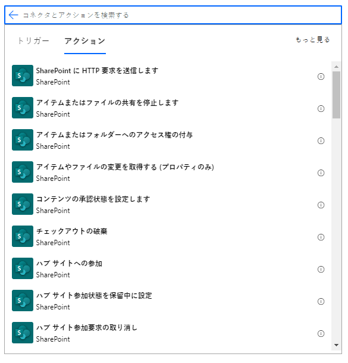The height and width of the screenshot is (363, 348).
Task: Click SharePoint icon beside 保留中に設定 action
Action: [x=23, y=301]
